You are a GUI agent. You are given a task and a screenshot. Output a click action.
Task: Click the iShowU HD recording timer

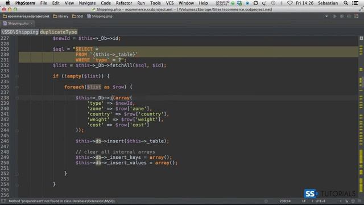[x=222, y=3]
